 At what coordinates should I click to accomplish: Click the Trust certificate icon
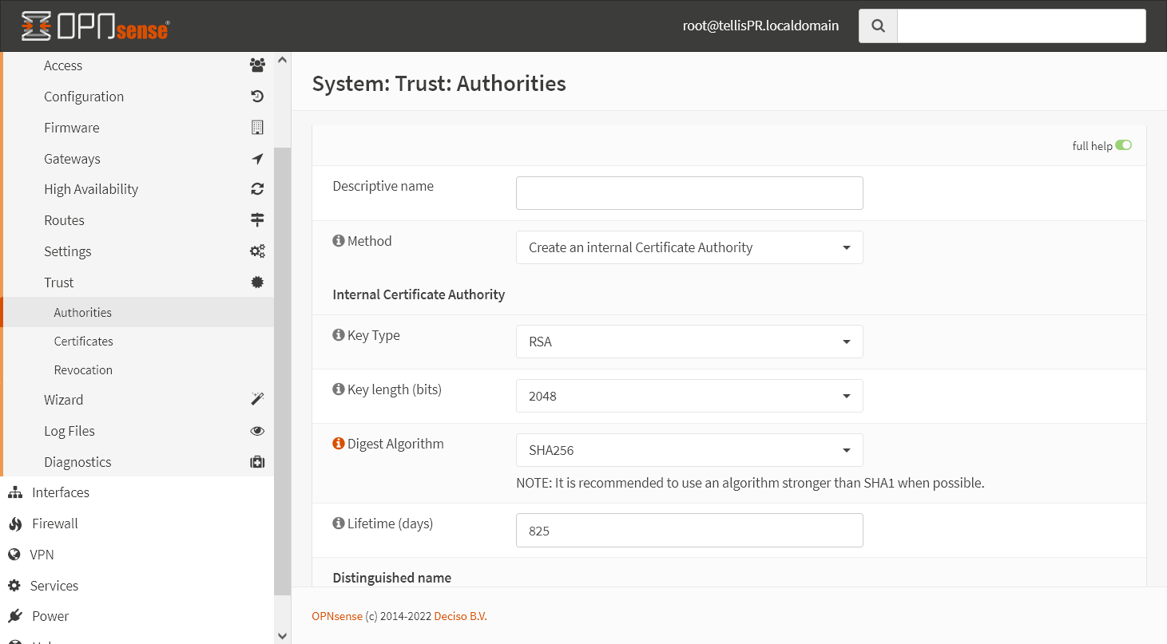click(x=257, y=282)
